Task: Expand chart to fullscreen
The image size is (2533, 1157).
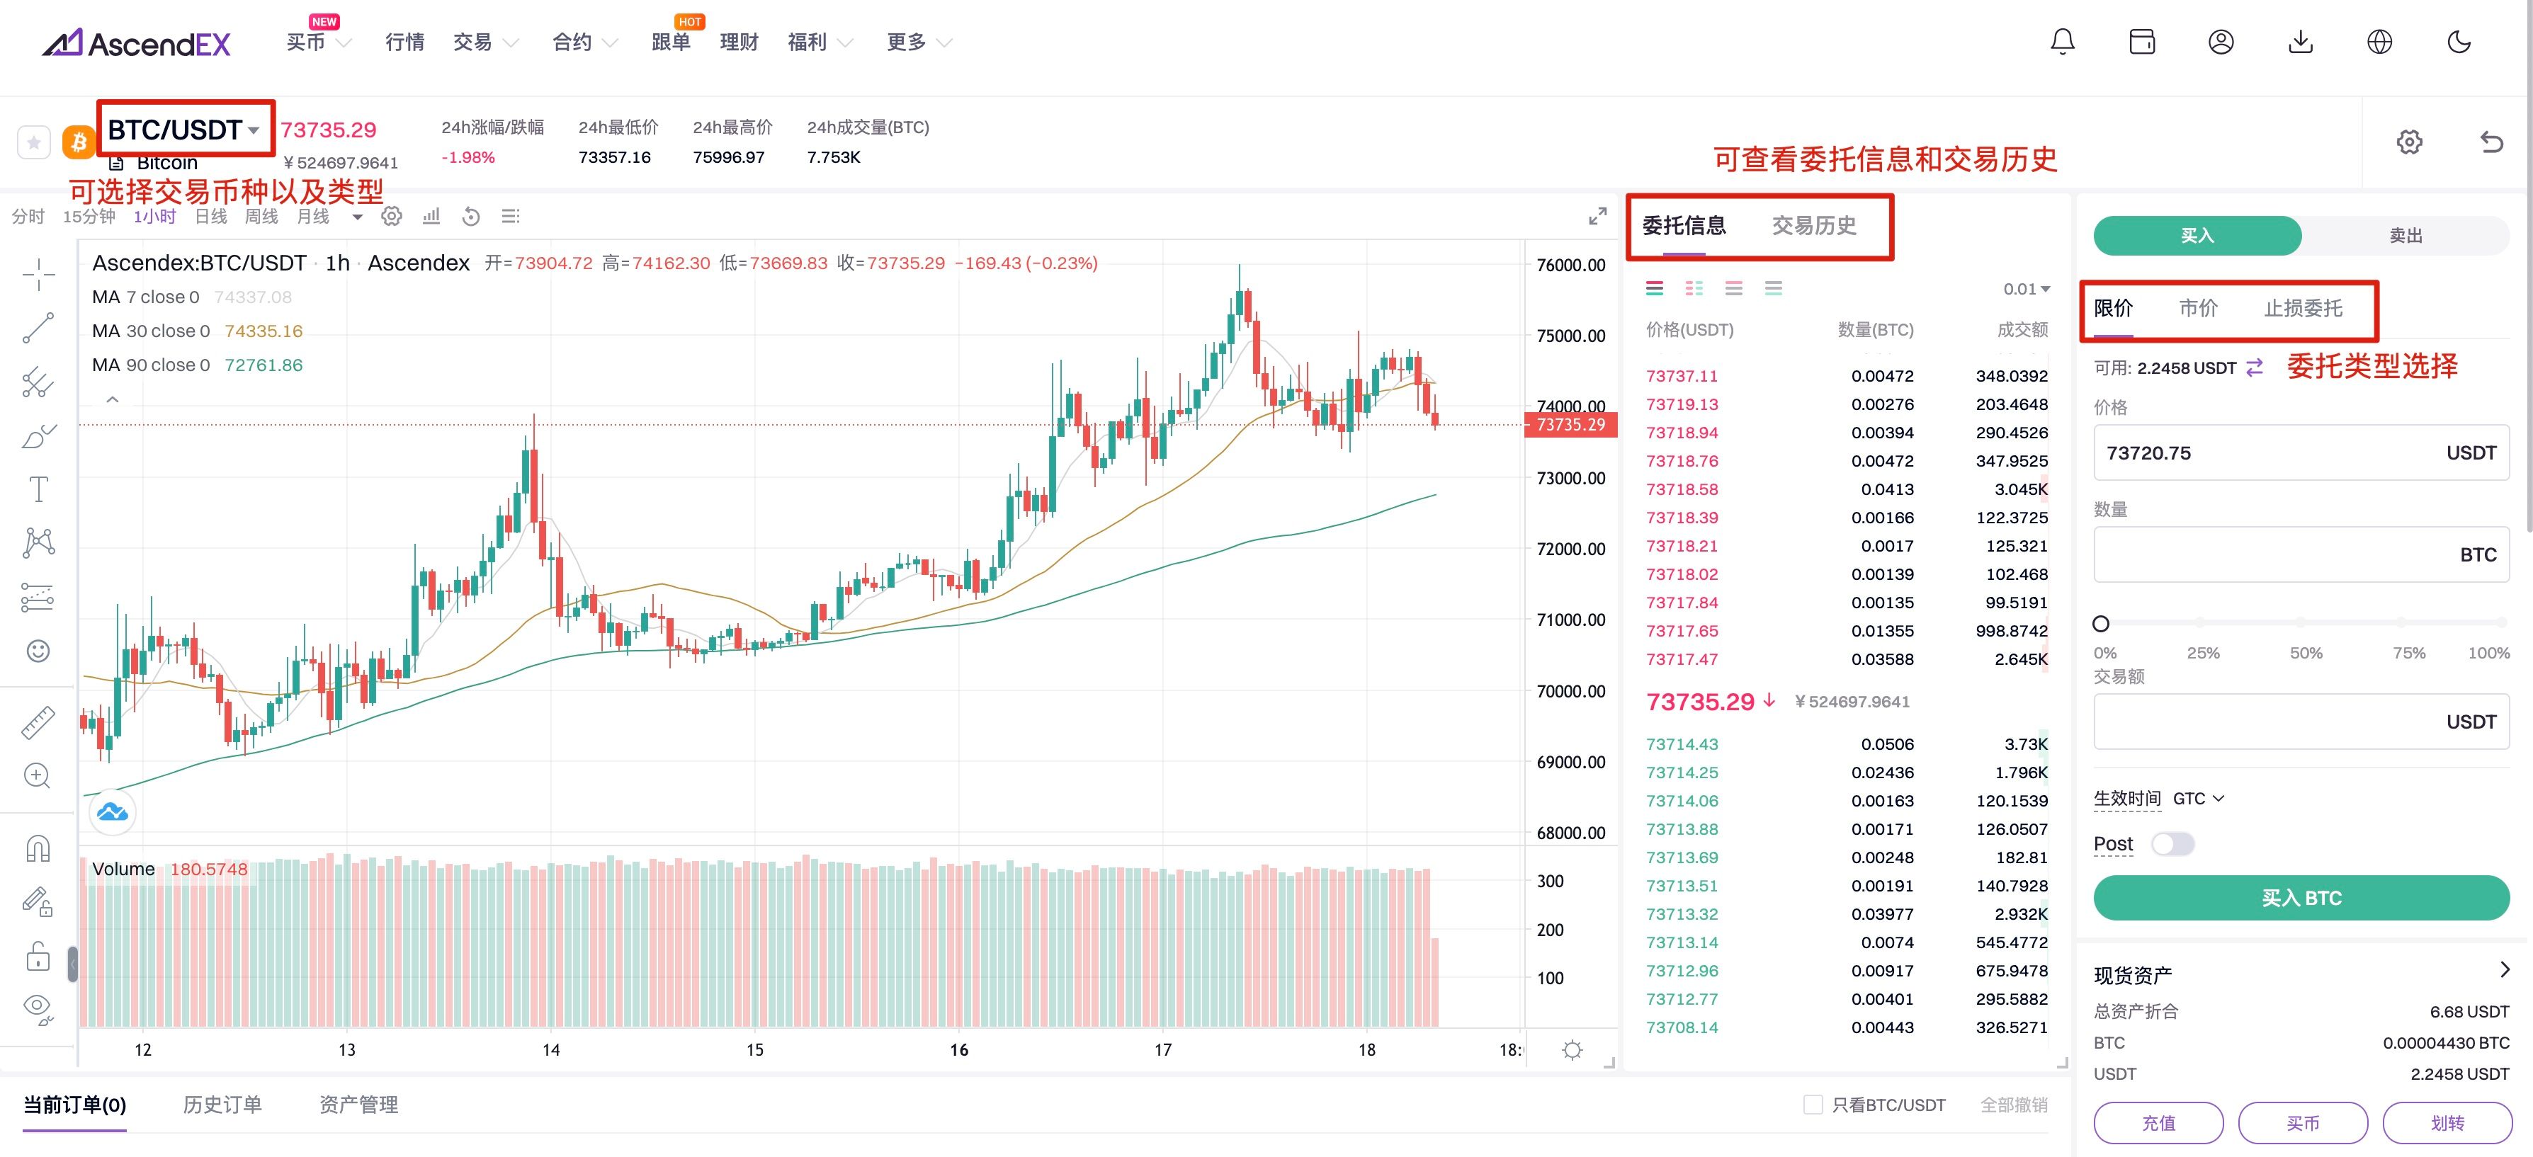Action: 1598,216
